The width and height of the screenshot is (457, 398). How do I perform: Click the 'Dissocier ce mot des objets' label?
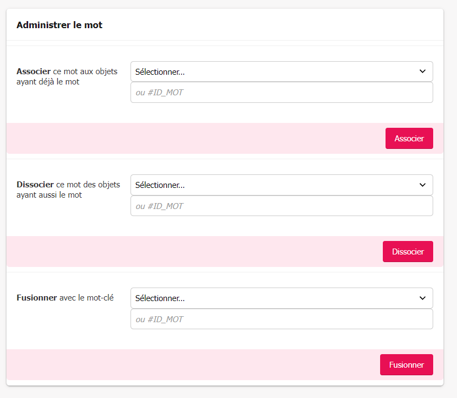(68, 185)
